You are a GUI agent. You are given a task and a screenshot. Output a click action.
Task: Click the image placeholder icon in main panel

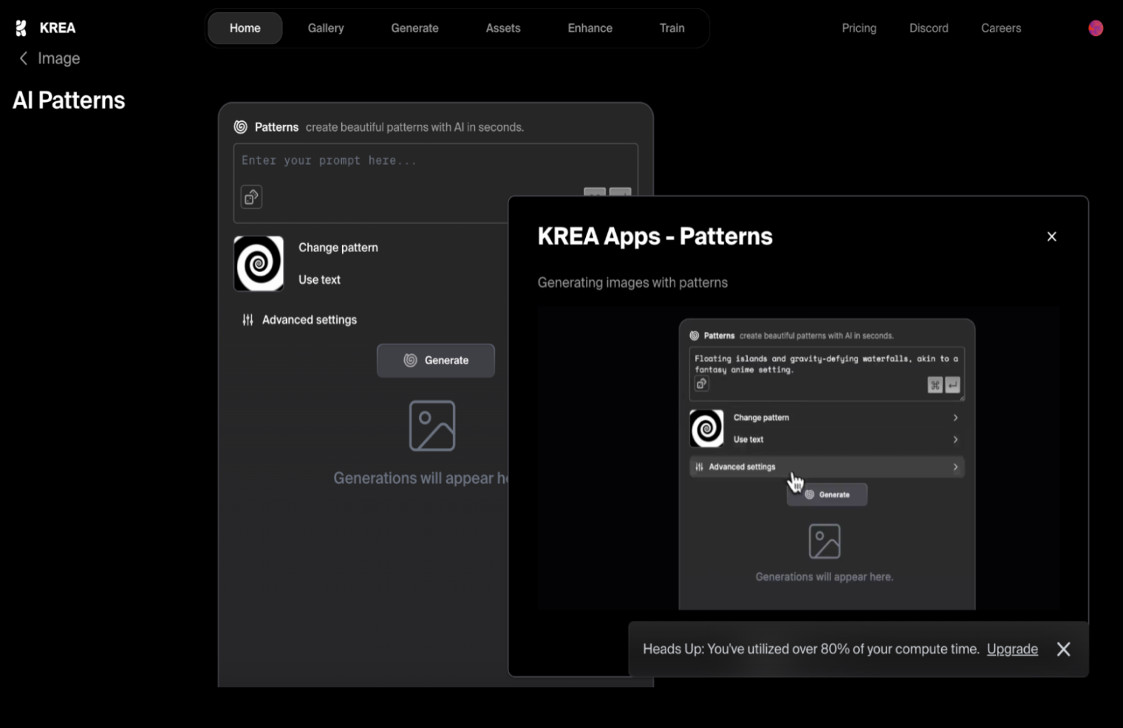click(432, 426)
